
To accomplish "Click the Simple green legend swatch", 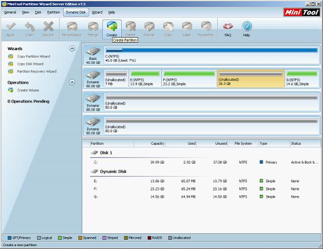I will point(60,238).
